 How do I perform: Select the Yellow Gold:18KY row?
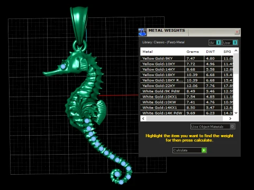point(187,75)
